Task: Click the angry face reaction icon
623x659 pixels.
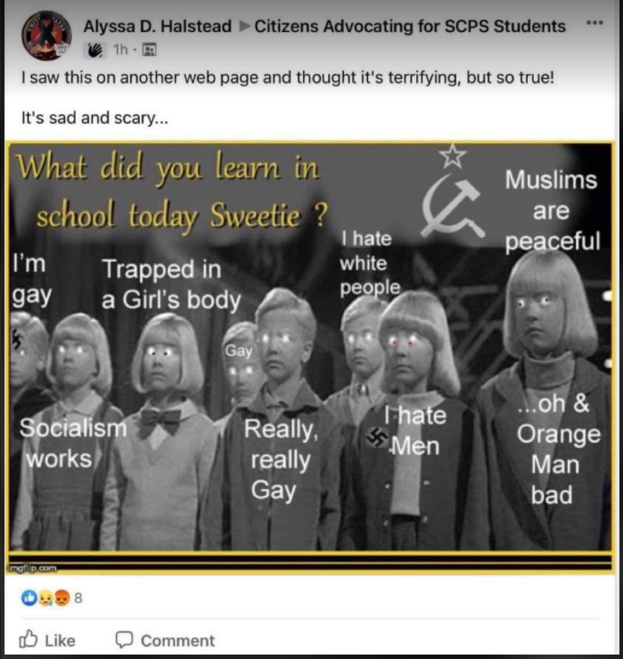Action: click(x=61, y=598)
